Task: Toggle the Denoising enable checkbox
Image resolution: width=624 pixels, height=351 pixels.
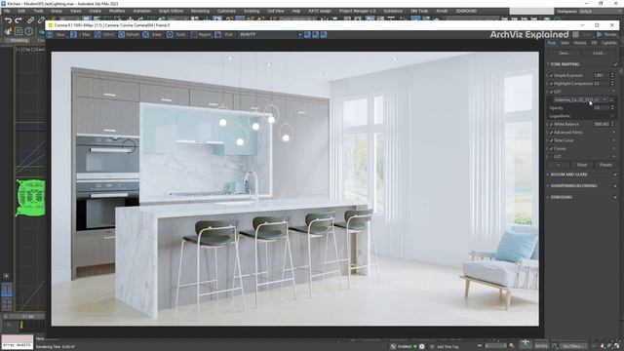Action: (x=615, y=197)
